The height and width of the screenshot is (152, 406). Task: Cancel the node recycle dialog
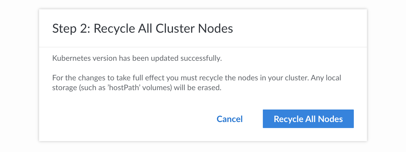(230, 119)
